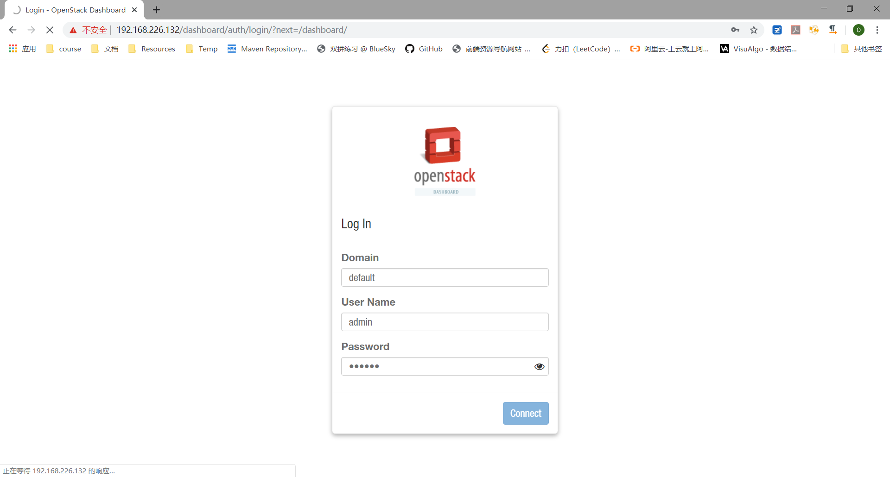Open the blue Z extension
The image size is (890, 477).
click(777, 30)
